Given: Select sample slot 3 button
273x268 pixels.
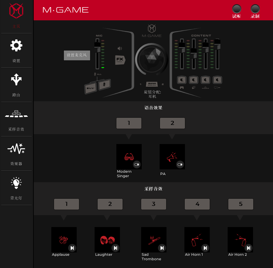Looking at the screenshot, I should coord(154,204).
